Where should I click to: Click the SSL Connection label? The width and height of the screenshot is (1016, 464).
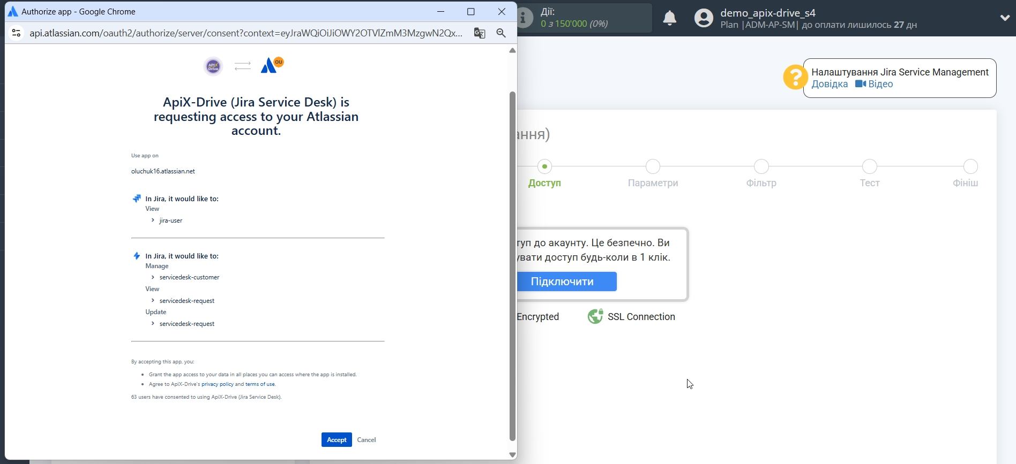tap(641, 317)
